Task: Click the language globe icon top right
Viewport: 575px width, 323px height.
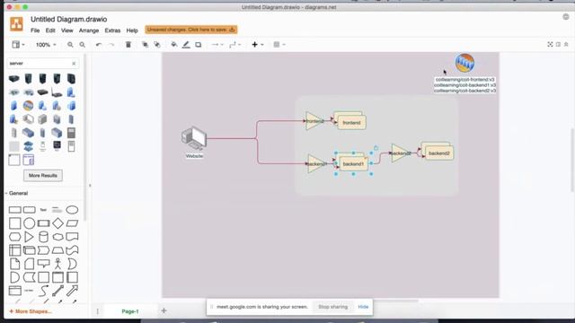Action: click(566, 17)
